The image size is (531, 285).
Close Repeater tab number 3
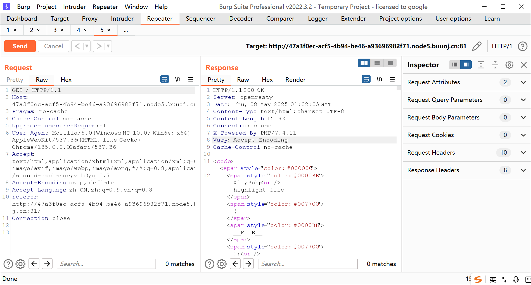62,30
